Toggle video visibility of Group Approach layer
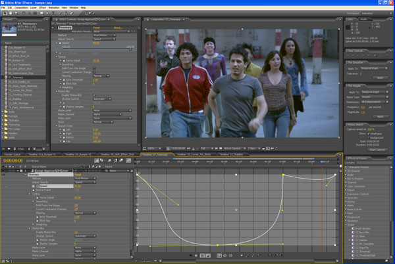Viewport: 395px width, 264px height. coord(3,171)
